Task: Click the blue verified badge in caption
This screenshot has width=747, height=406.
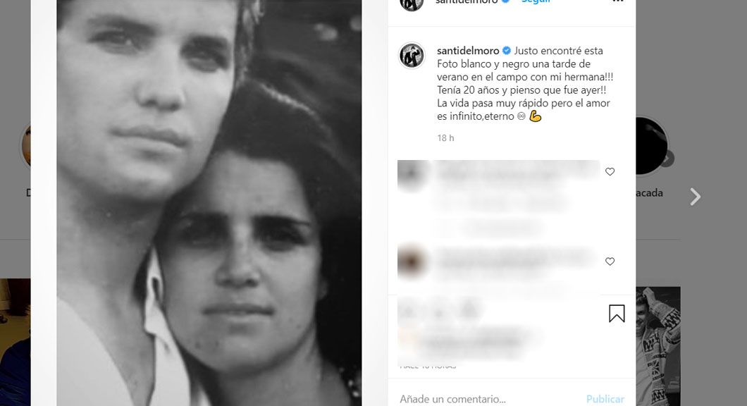Action: [507, 51]
